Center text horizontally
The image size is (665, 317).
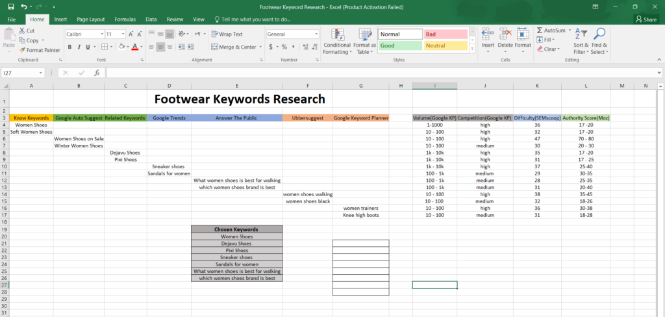coord(160,47)
